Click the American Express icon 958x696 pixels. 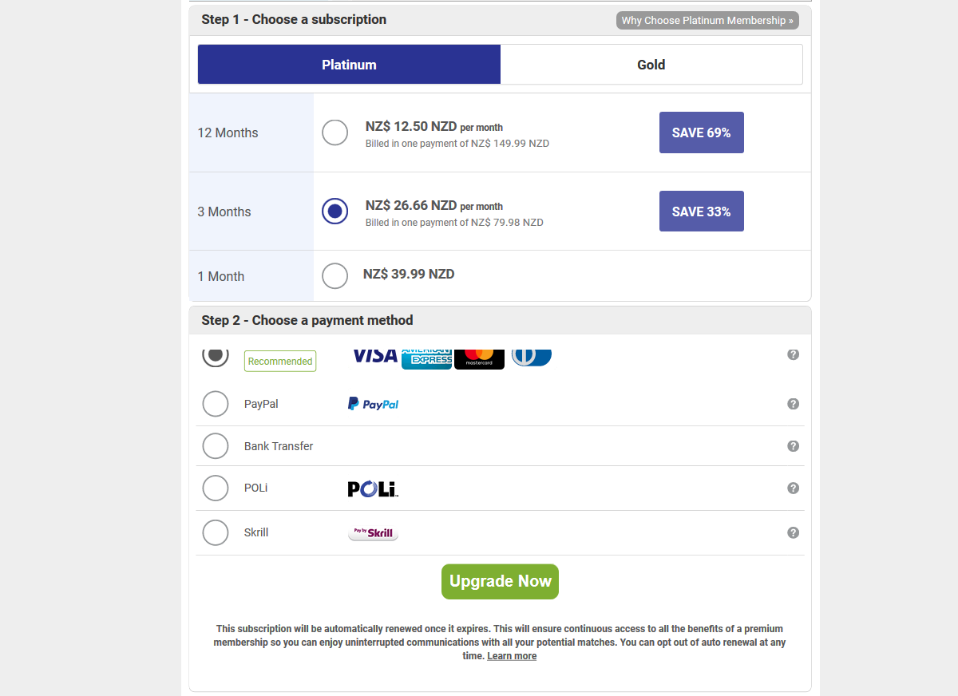(426, 357)
